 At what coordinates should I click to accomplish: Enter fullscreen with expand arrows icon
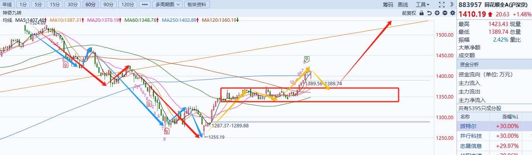pyautogui.click(x=441, y=5)
